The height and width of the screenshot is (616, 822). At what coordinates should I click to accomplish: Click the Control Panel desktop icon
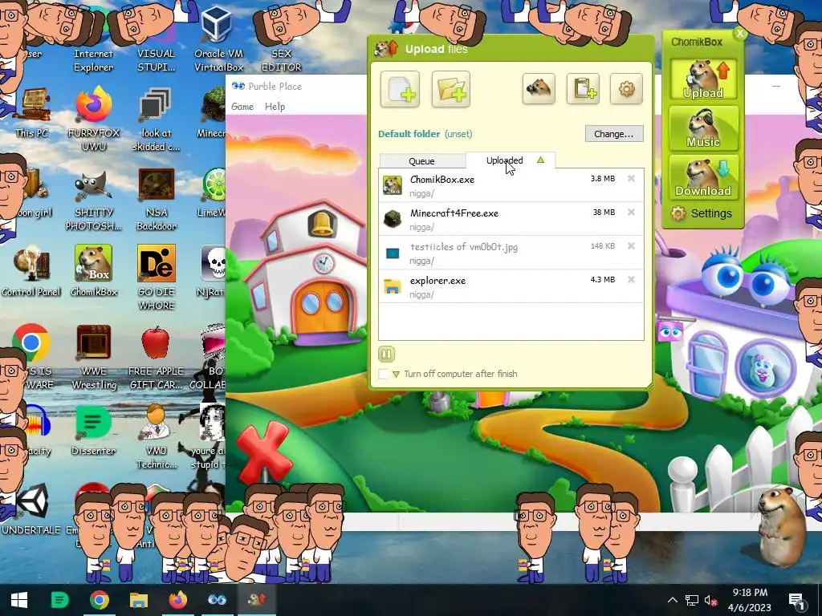point(31,271)
